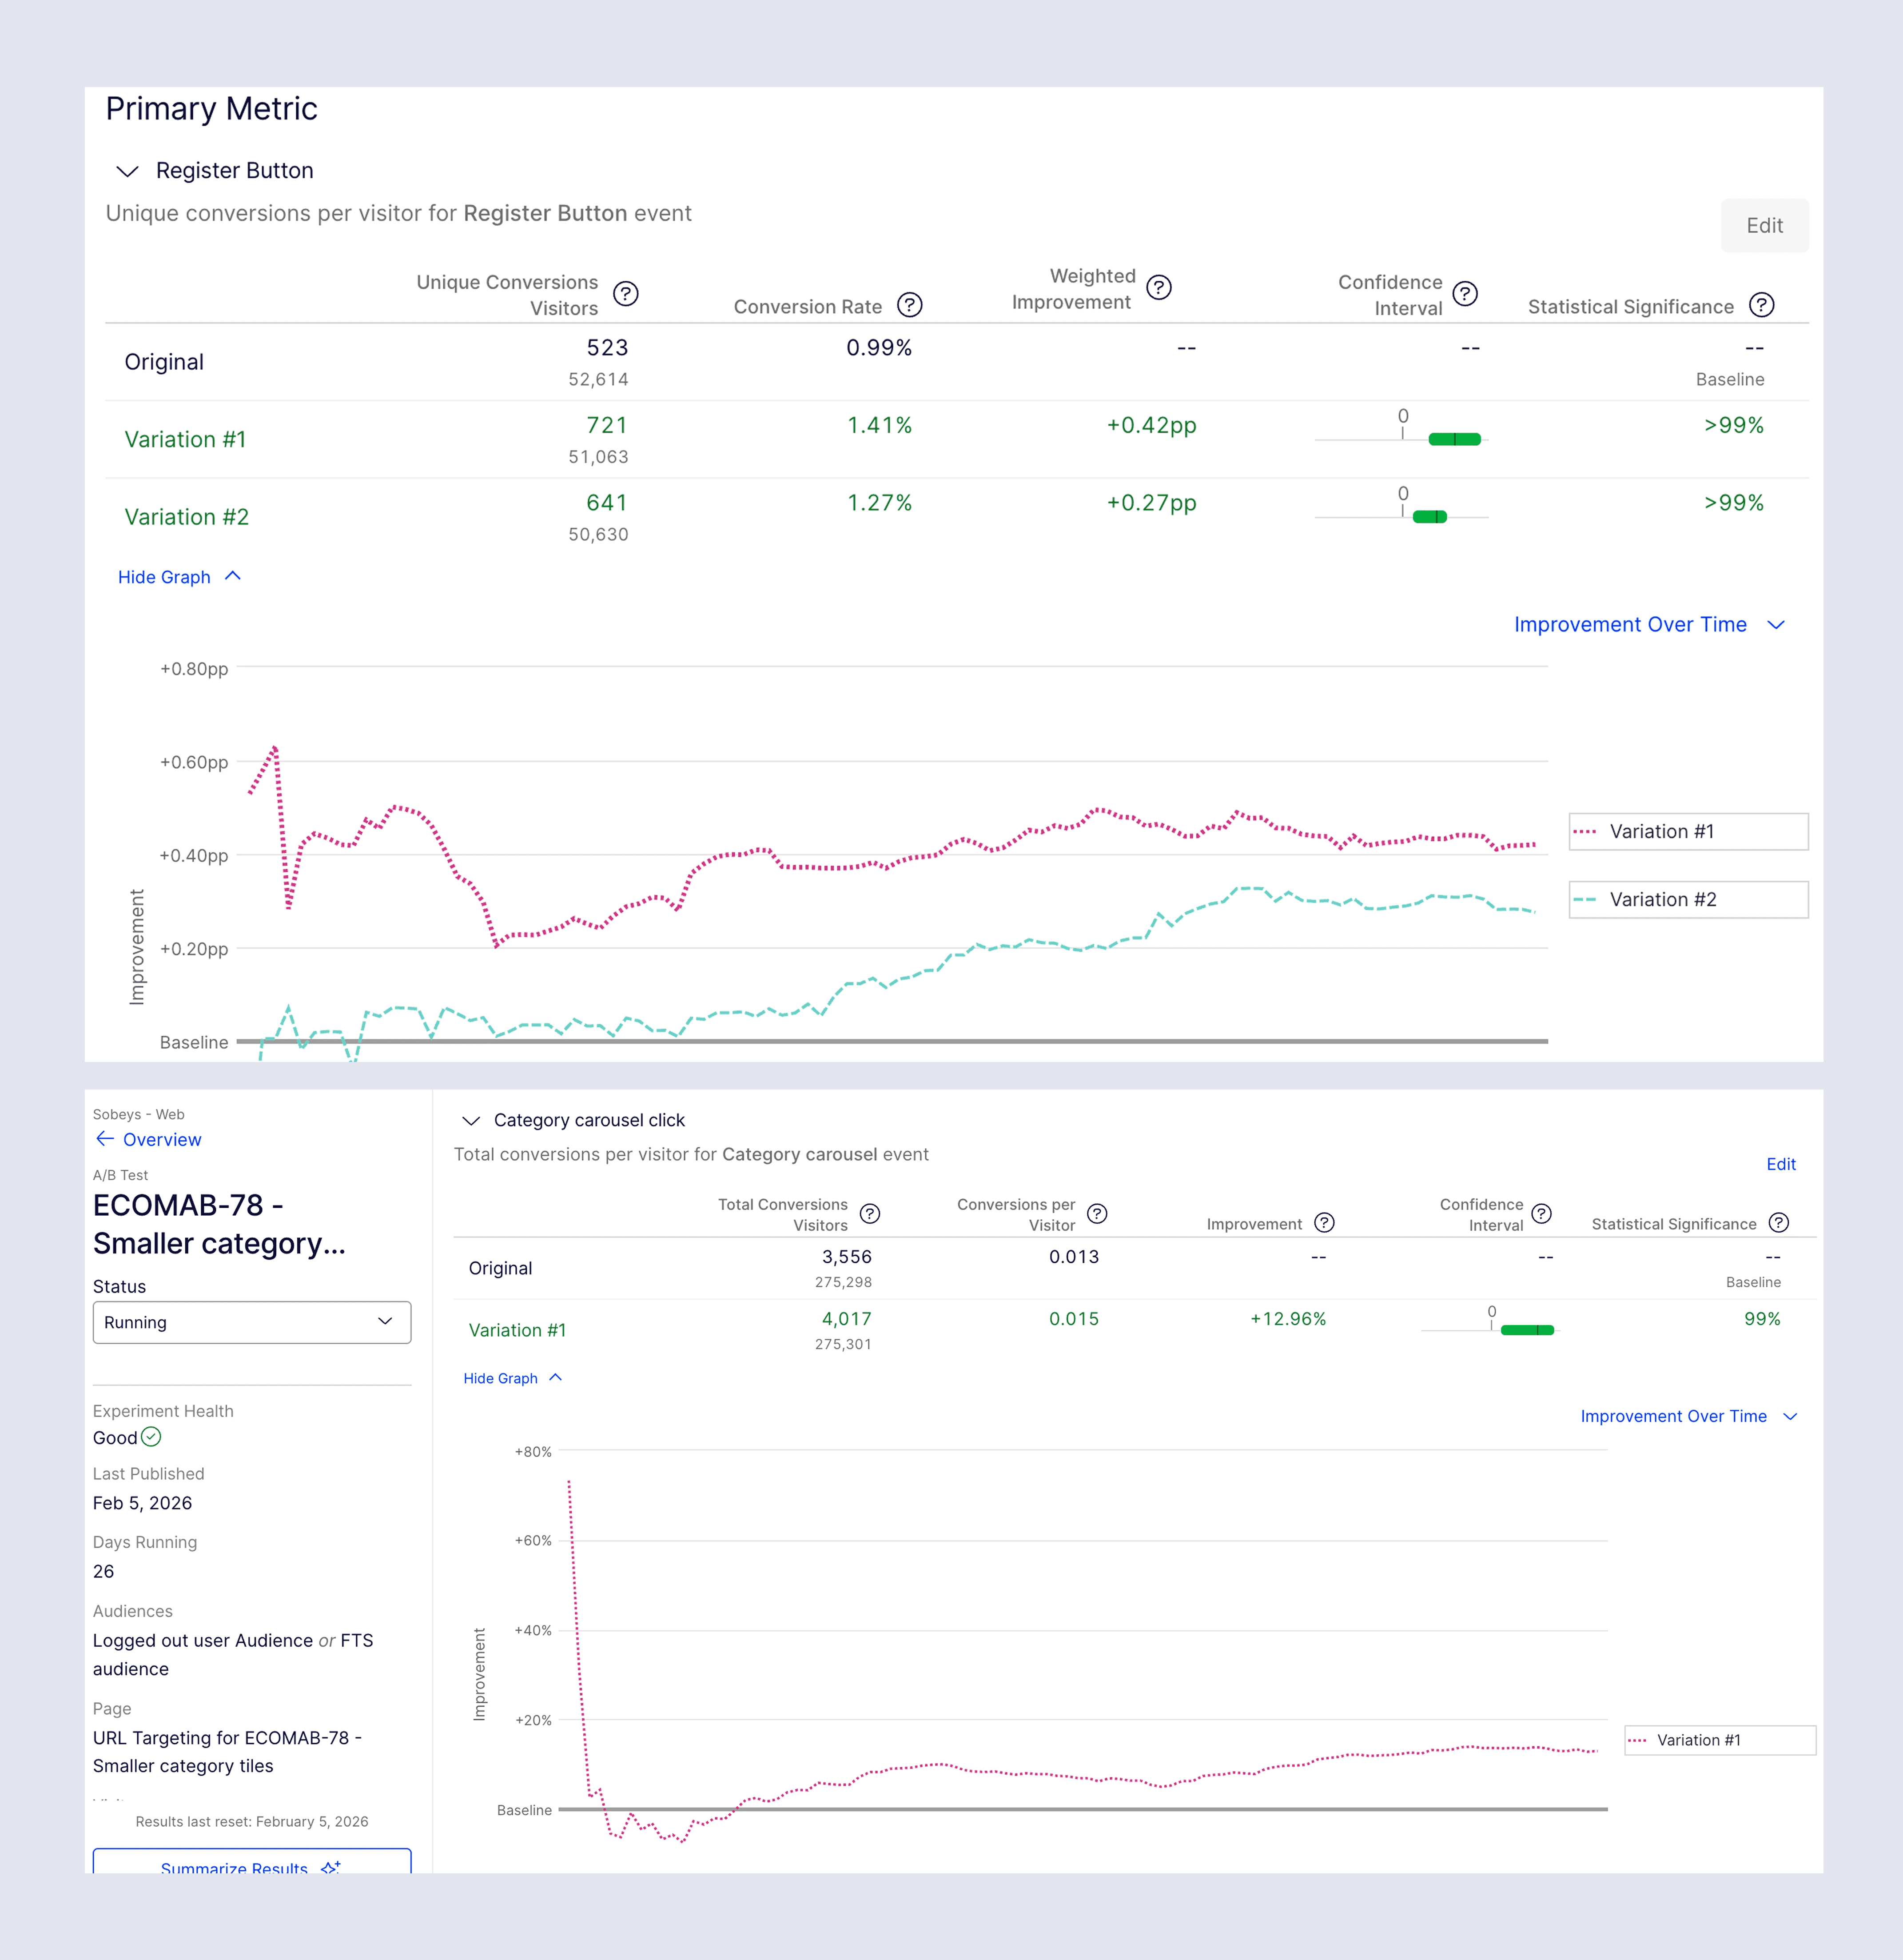Open the Status dropdown showing Running
Image resolution: width=1903 pixels, height=1960 pixels.
(252, 1322)
